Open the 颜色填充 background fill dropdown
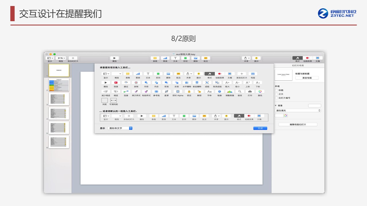 (x=298, y=110)
